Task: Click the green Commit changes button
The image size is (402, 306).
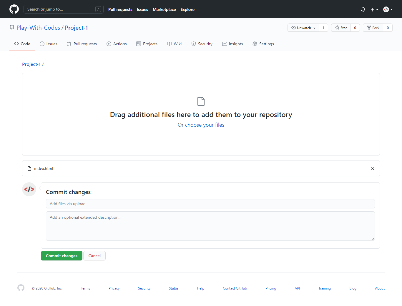Action: [62, 256]
